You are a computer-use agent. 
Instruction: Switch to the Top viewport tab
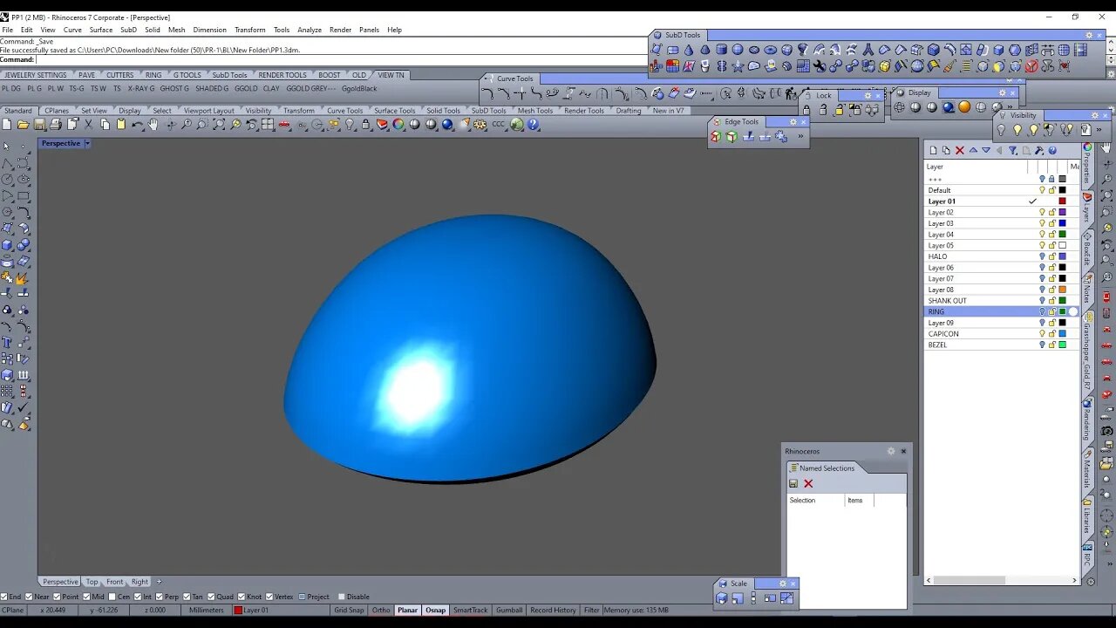[92, 582]
